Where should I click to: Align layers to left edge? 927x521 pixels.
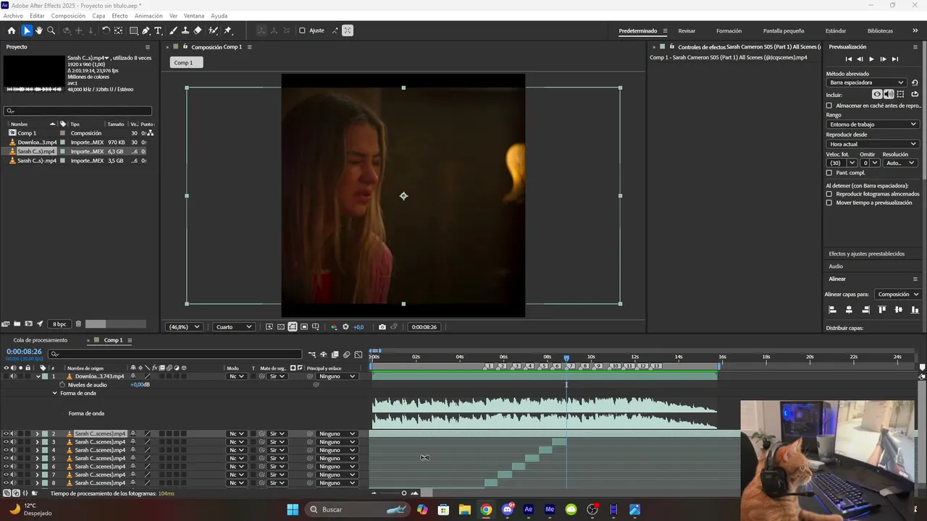pyautogui.click(x=832, y=310)
